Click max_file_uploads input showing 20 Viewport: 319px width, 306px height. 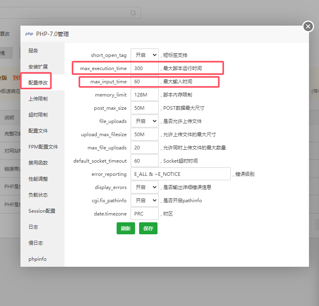145,147
